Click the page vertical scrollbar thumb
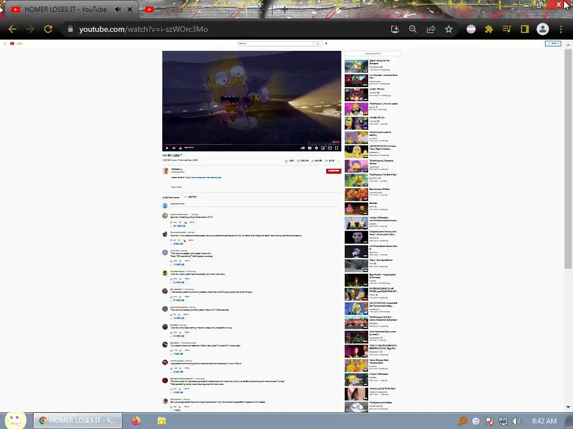The image size is (573, 429). [x=568, y=159]
